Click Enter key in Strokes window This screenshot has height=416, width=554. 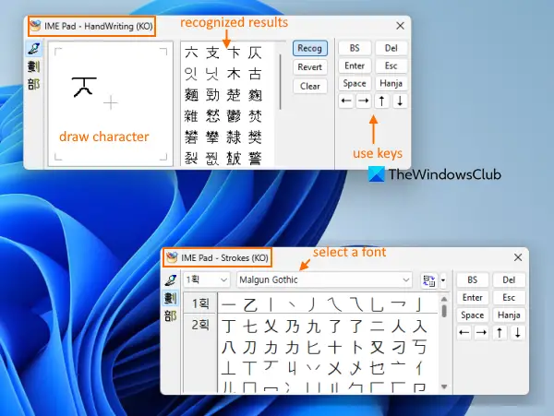pyautogui.click(x=473, y=297)
